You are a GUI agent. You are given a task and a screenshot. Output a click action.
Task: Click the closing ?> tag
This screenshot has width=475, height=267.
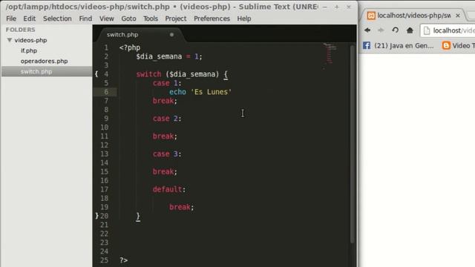pos(124,260)
